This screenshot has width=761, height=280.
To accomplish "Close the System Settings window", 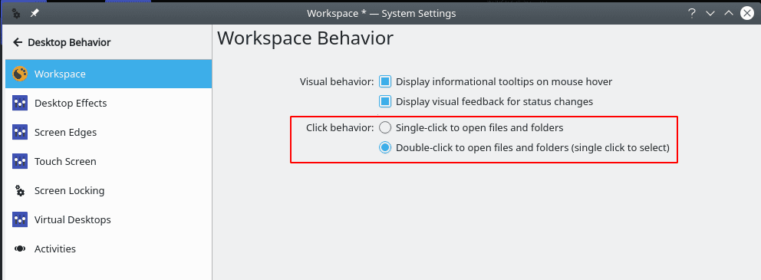I will pos(747,14).
